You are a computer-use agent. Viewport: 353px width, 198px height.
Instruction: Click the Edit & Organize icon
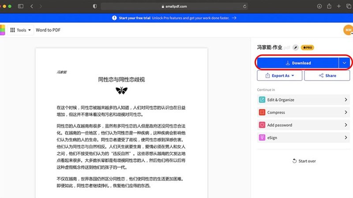coord(262,100)
